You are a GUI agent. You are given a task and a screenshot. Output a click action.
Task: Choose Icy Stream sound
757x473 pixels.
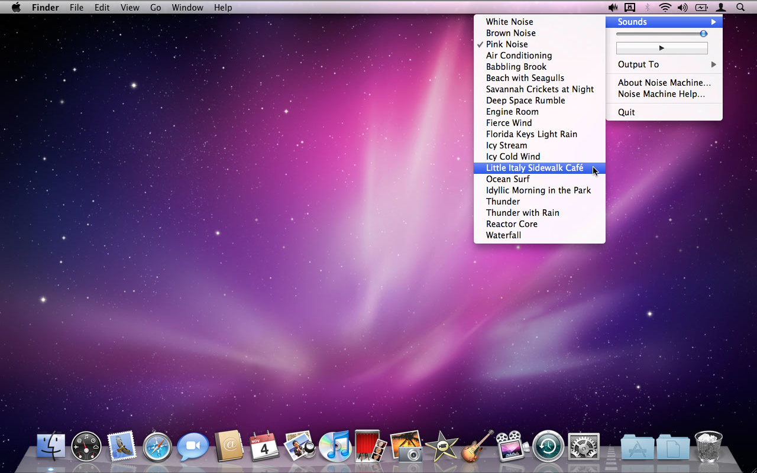click(x=539, y=145)
